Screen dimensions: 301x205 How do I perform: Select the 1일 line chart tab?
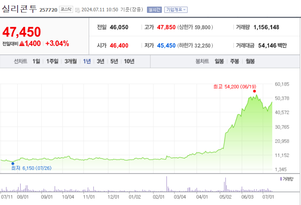(36, 61)
